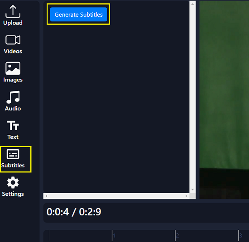
Task: Select the Images picture icon
Action: pyautogui.click(x=13, y=68)
